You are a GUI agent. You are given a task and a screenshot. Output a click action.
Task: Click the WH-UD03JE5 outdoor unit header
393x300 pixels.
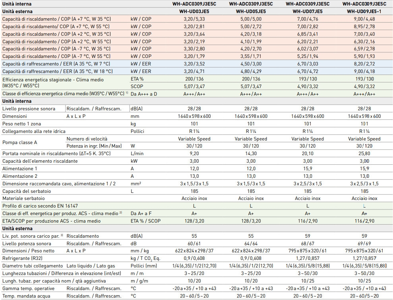coord(194,12)
